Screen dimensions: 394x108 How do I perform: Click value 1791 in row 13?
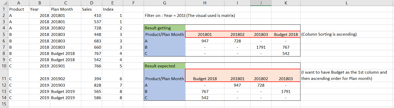[x=286, y=91]
